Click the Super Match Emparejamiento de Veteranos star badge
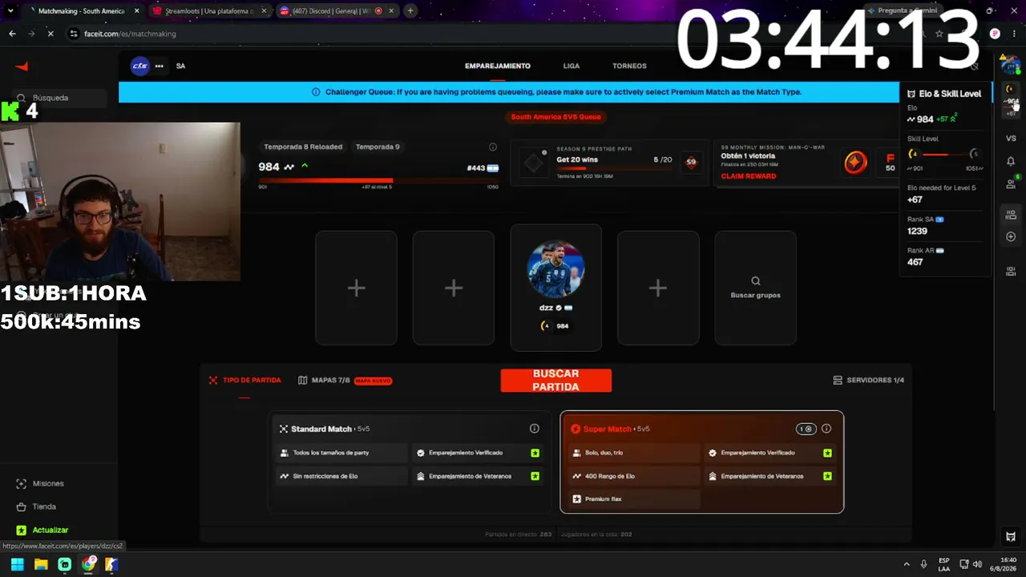Viewport: 1026px width, 577px height. 827,476
